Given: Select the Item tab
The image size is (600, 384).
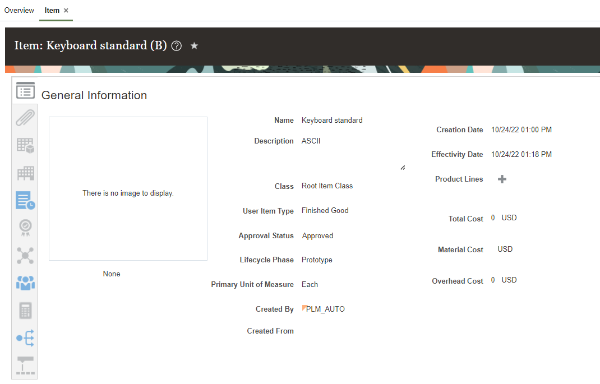Looking at the screenshot, I should pos(52,10).
